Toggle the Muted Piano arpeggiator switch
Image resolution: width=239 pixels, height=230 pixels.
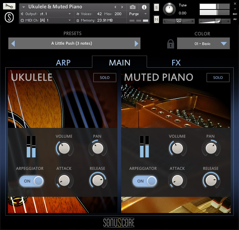(x=145, y=181)
